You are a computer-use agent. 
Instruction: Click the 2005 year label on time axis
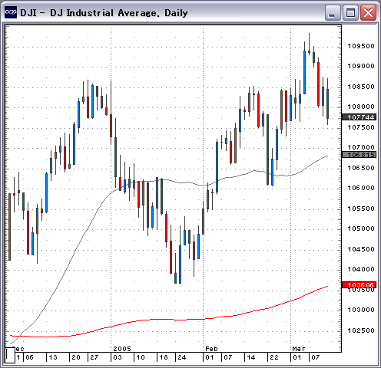122,349
